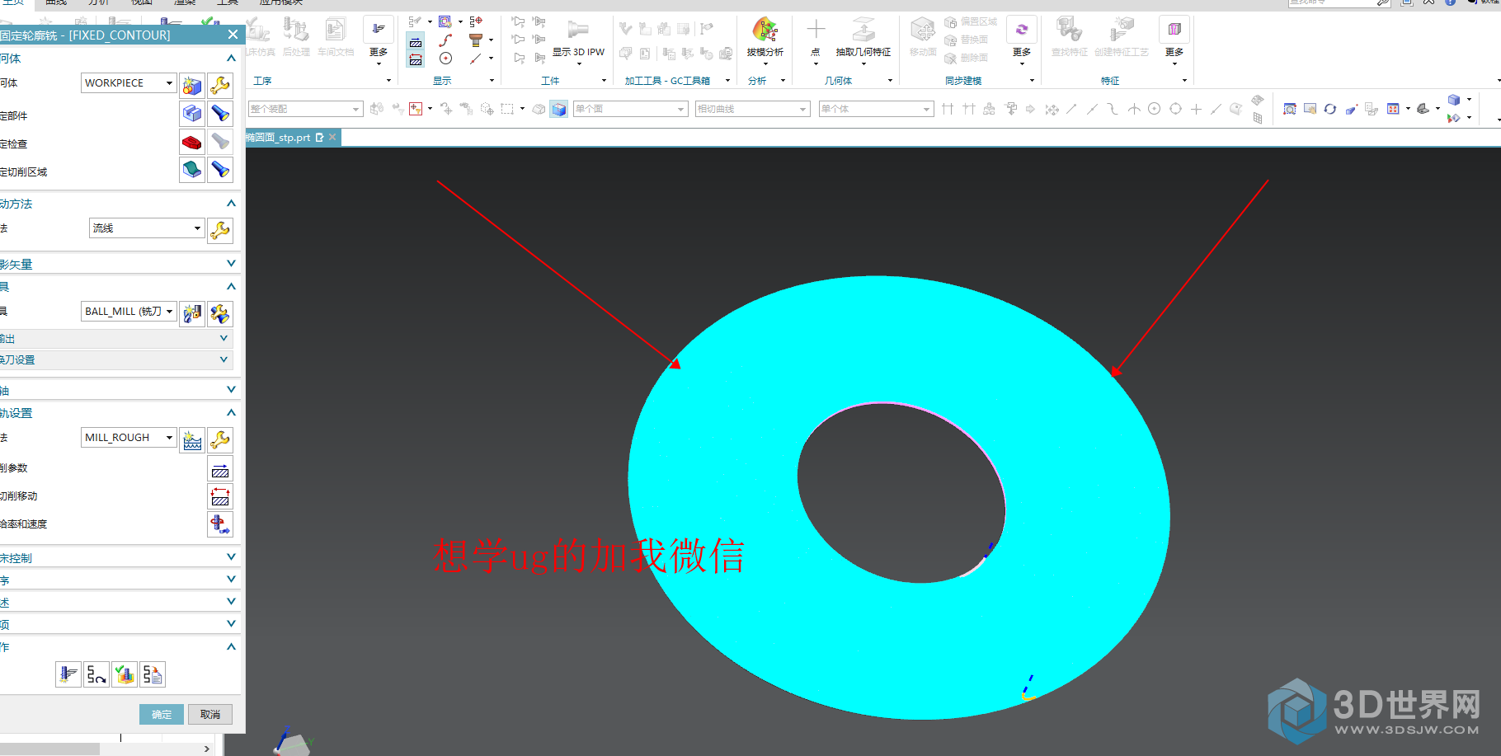Close the 椭圆面_stp.prt tab
Screen dimensions: 1501x756
tap(332, 137)
